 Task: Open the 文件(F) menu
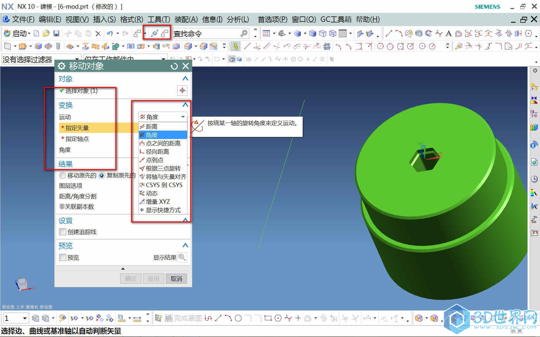click(x=23, y=20)
